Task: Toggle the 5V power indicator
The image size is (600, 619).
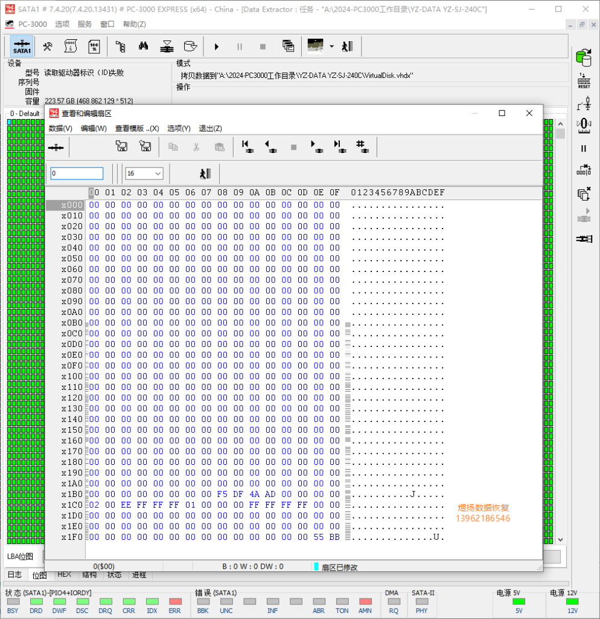Action: (x=518, y=601)
